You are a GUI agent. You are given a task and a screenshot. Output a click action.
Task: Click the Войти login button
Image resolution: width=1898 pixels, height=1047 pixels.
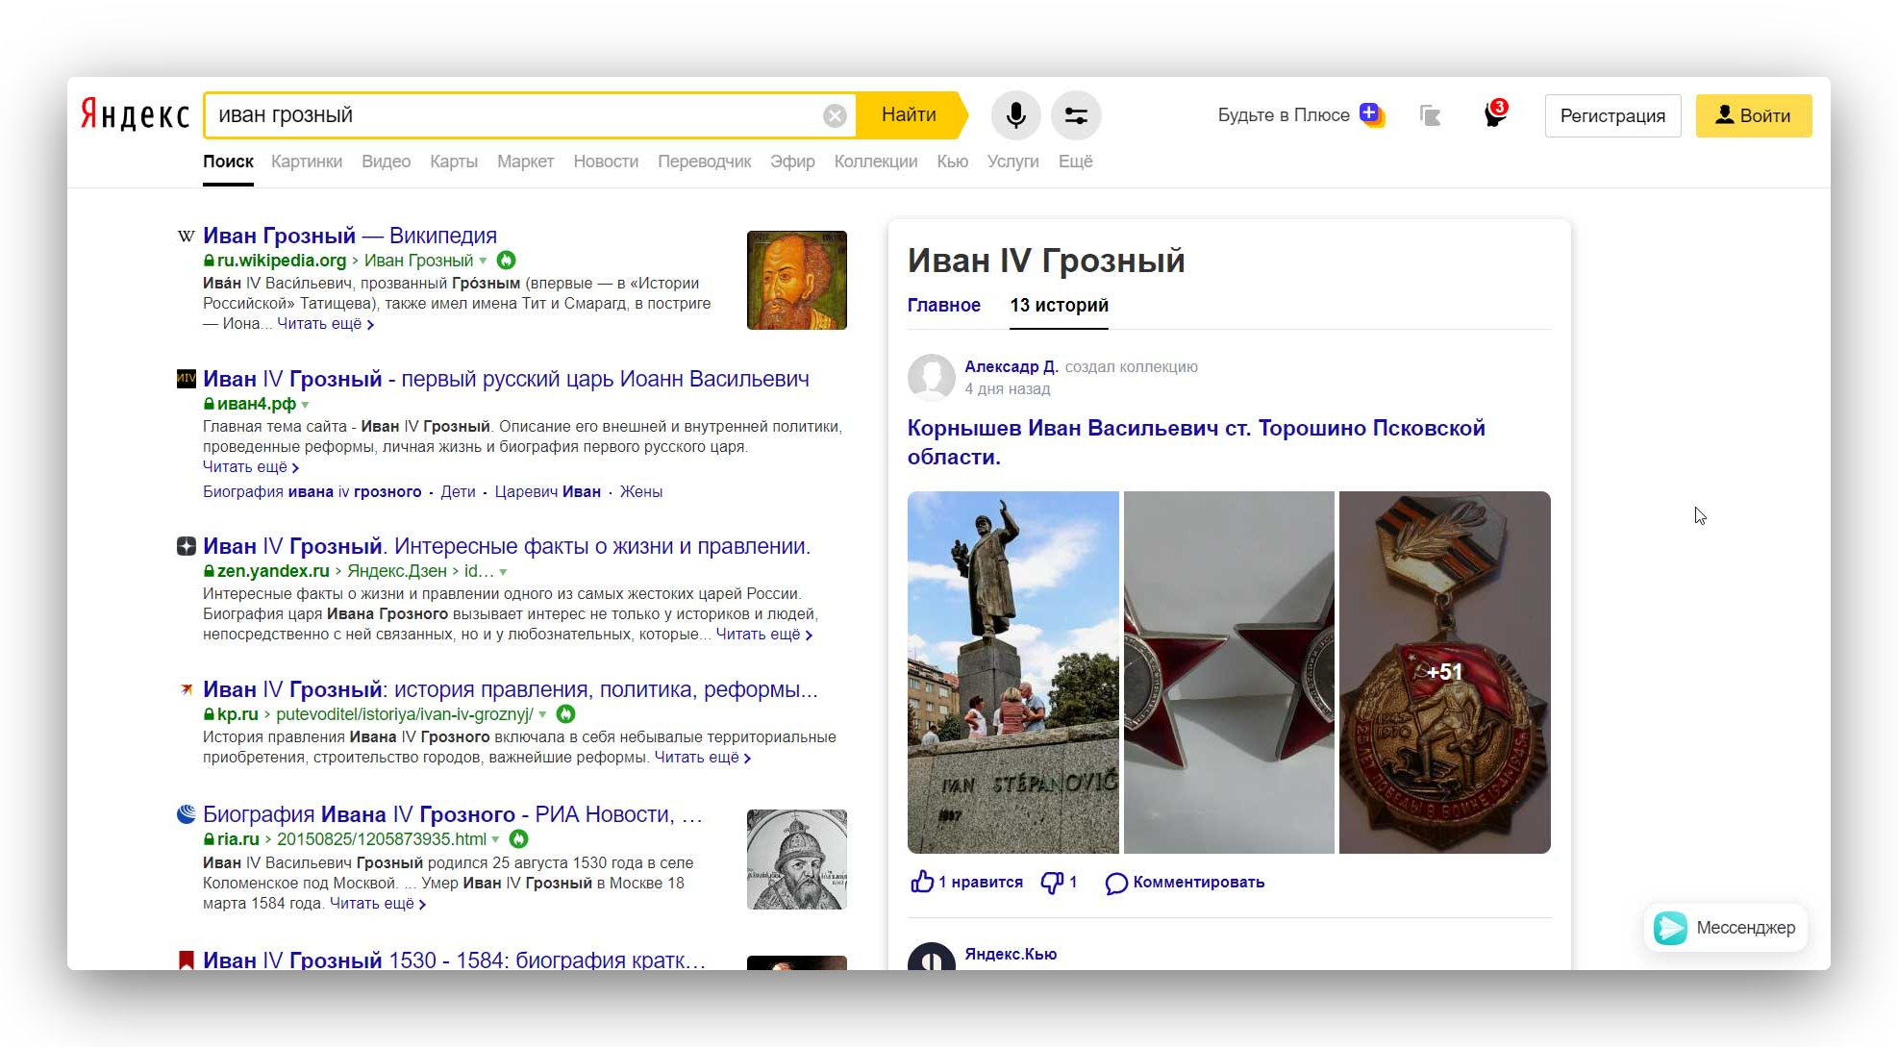pos(1753,115)
